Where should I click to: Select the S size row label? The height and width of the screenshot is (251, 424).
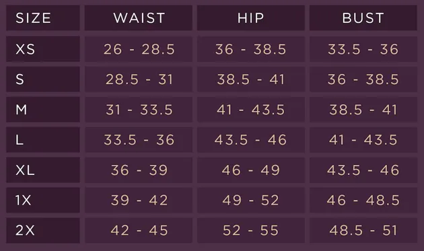click(43, 79)
